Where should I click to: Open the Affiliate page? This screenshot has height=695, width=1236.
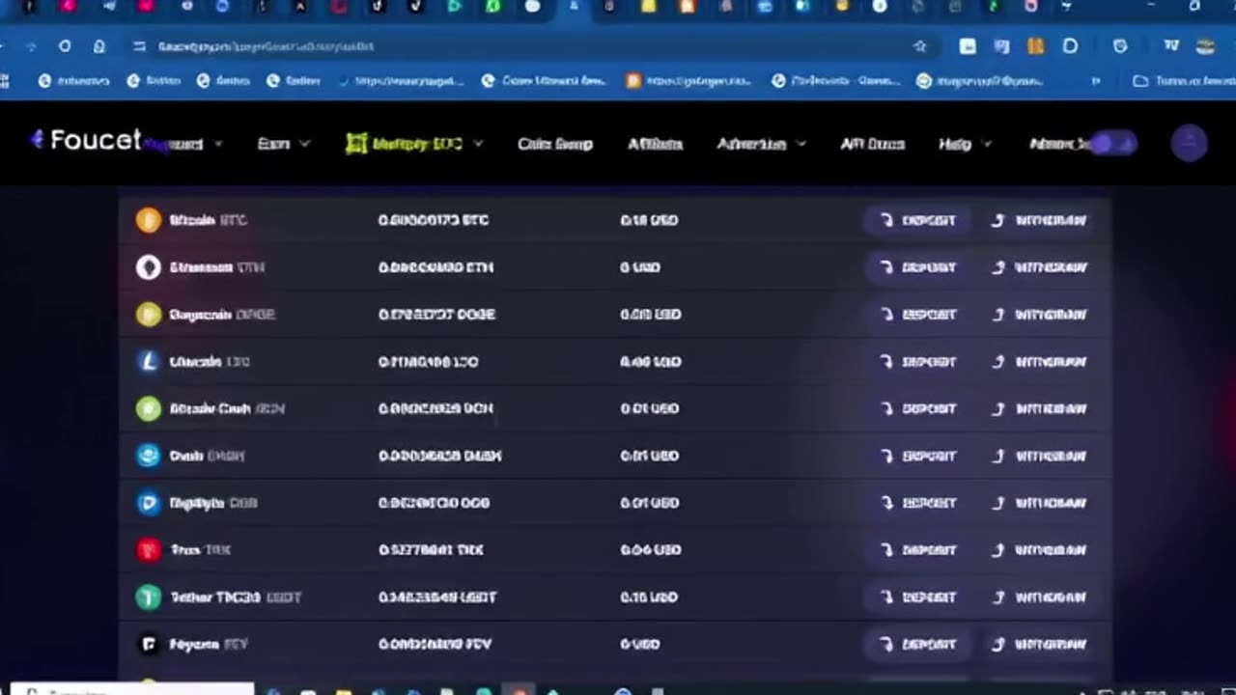pyautogui.click(x=656, y=144)
